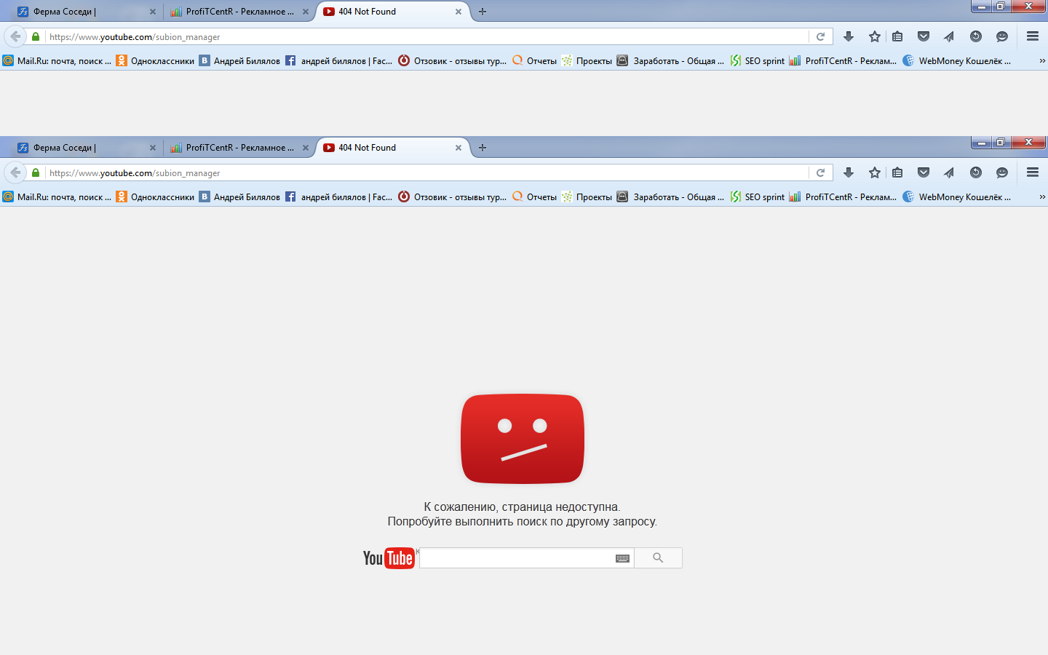Reload the page in the upper window

820,36
